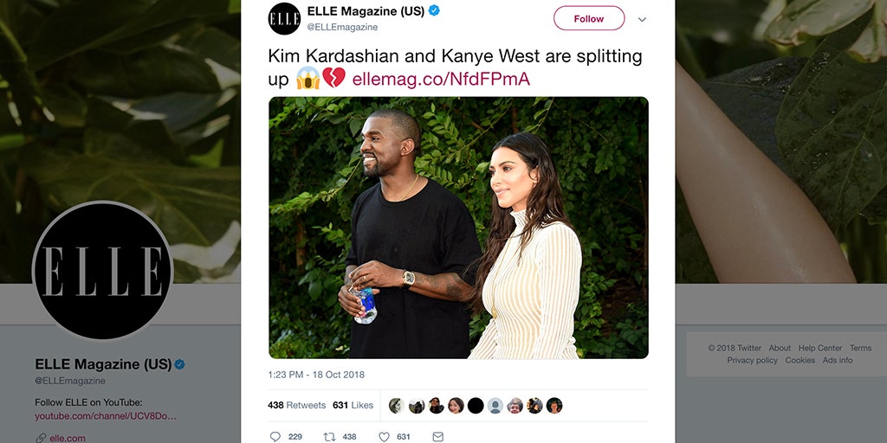
Task: Open the ellemag.co/NfdFPmA link
Action: [x=441, y=79]
